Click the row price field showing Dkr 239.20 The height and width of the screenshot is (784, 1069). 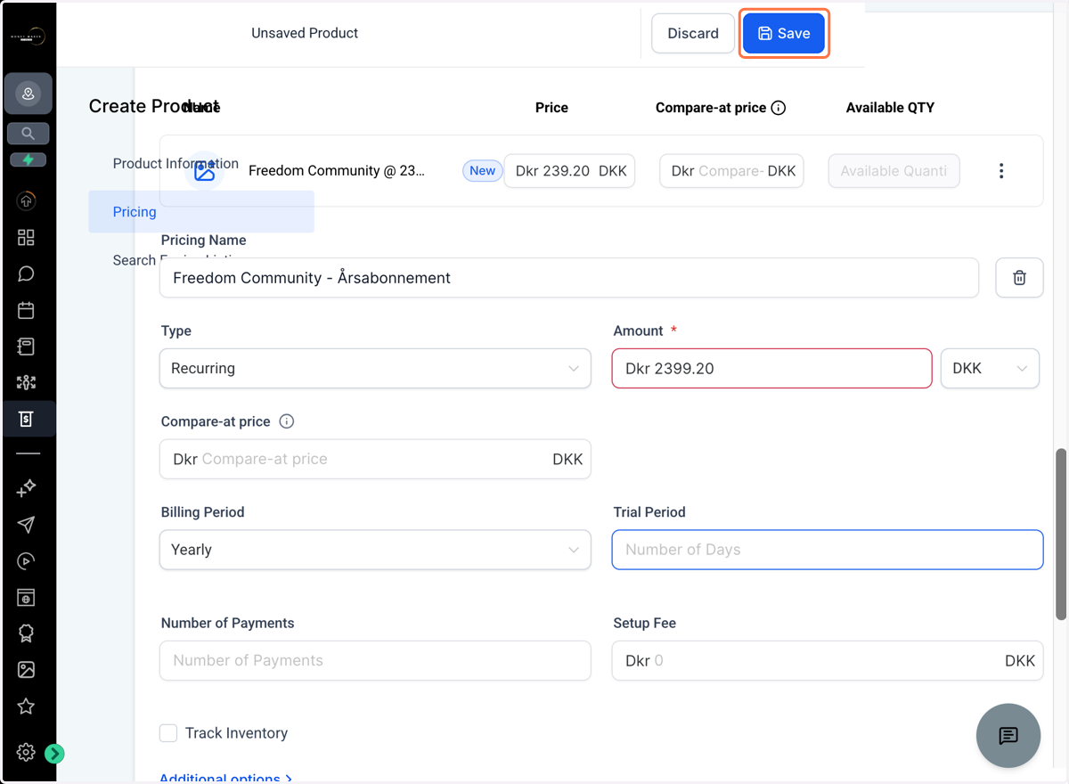pos(569,171)
